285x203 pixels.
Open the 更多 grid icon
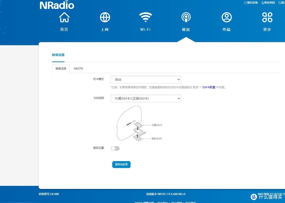coord(267,17)
